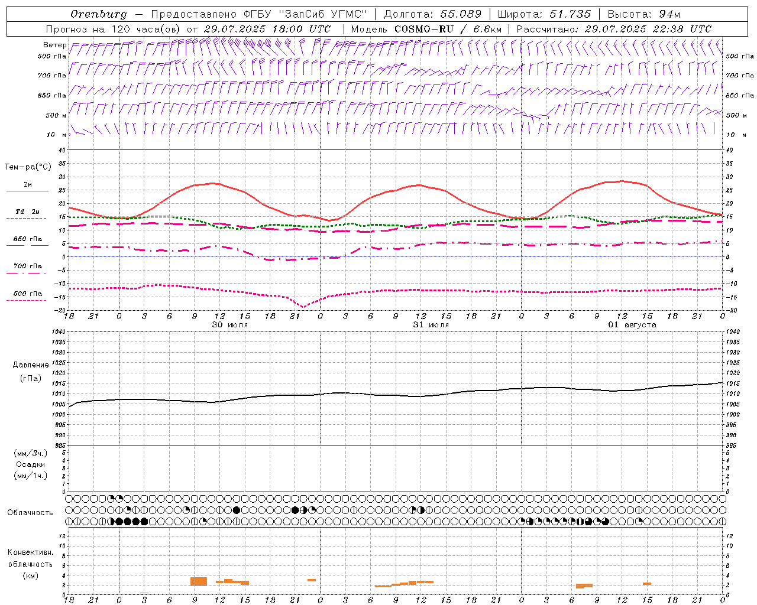Click the isolated orange bar near 23h on 30 июля
Image resolution: width=757 pixels, height=605 pixels.
point(312,580)
